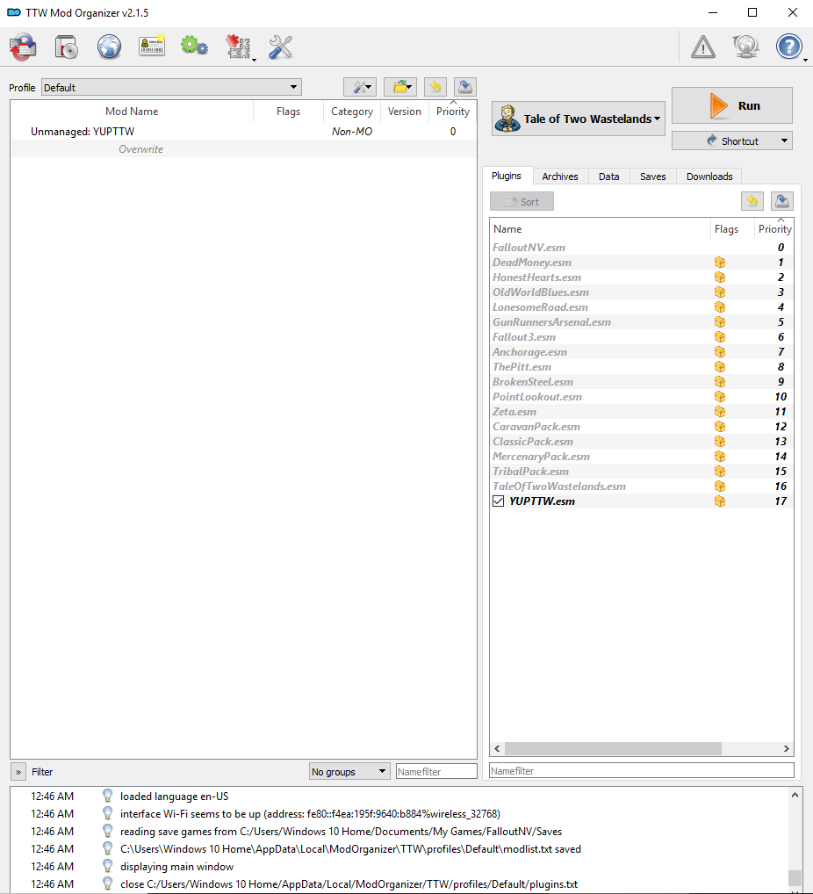The height and width of the screenshot is (894, 813).
Task: Switch to the Plugins tab
Action: pyautogui.click(x=507, y=176)
